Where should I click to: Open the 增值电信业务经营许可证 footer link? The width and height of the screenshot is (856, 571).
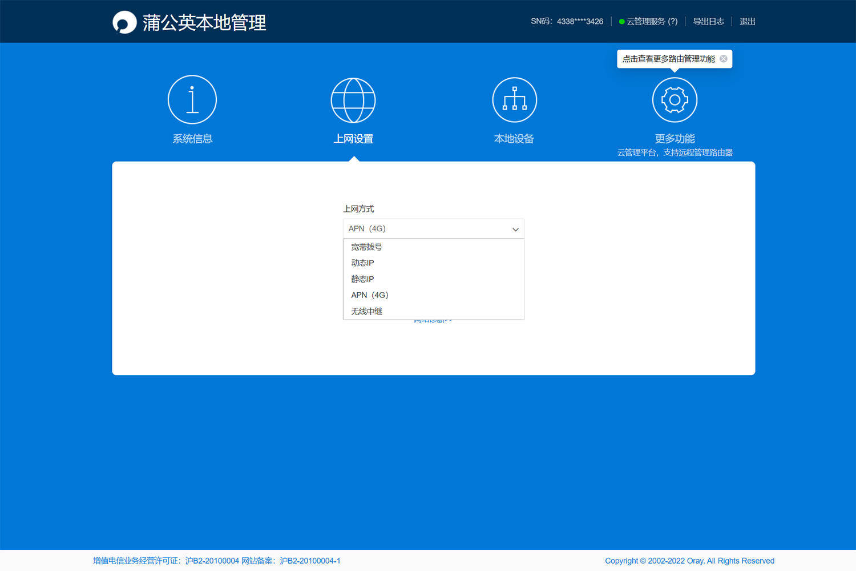[x=165, y=561]
